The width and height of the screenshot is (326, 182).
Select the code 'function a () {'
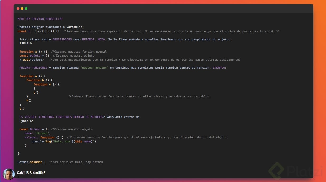click(32, 76)
